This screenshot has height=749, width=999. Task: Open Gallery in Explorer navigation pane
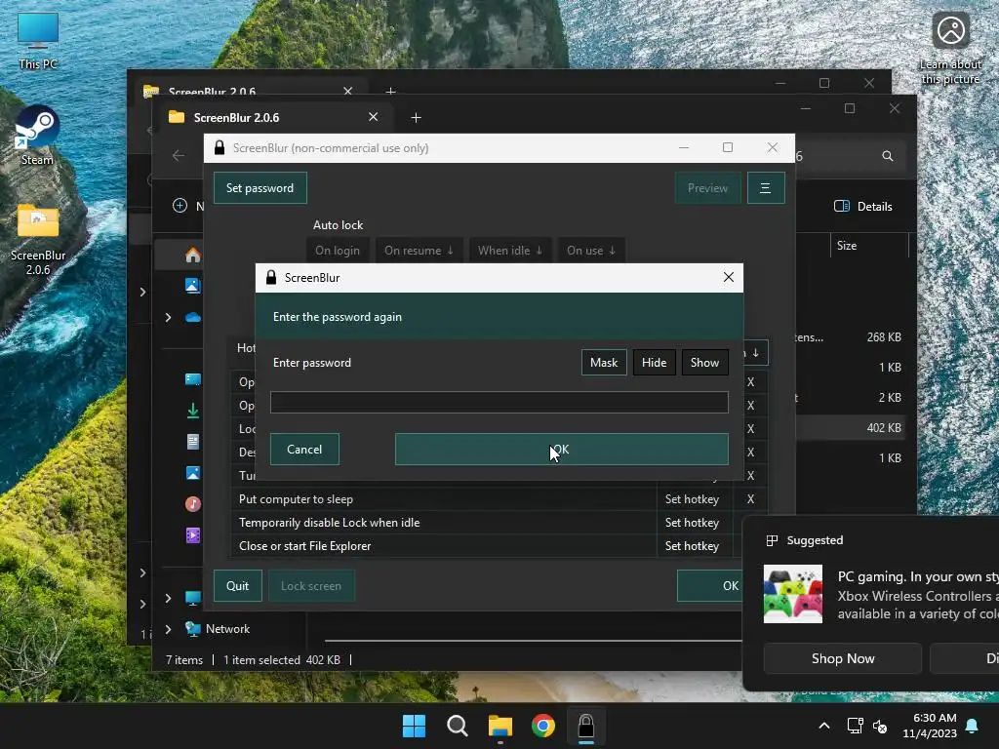click(192, 286)
